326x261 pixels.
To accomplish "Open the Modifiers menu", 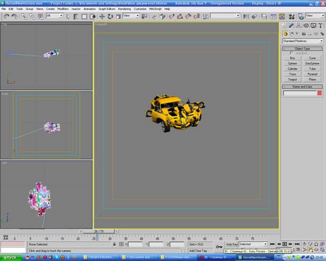I will pyautogui.click(x=63, y=9).
